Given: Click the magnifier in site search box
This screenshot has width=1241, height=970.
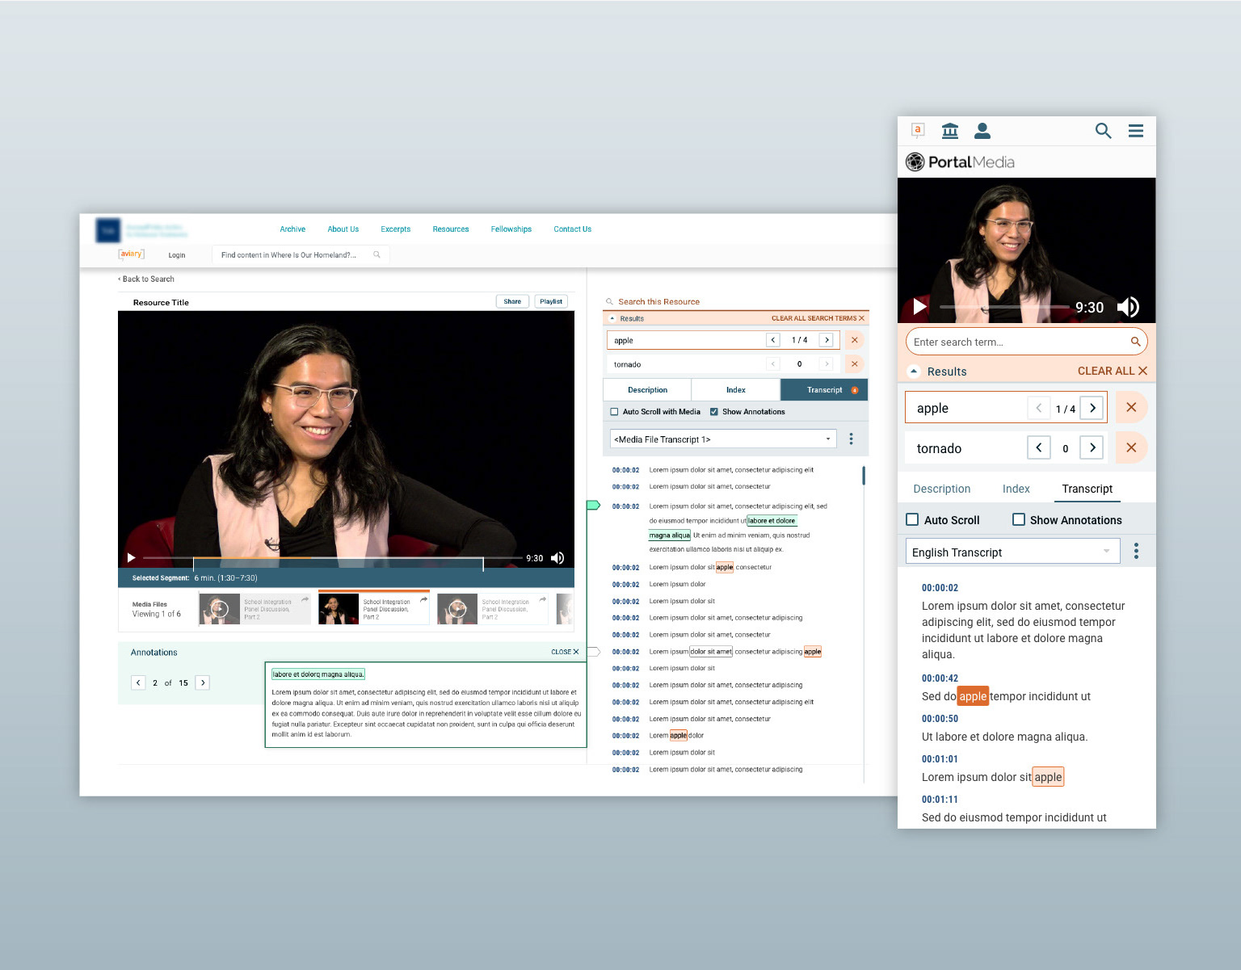Looking at the screenshot, I should click(377, 254).
